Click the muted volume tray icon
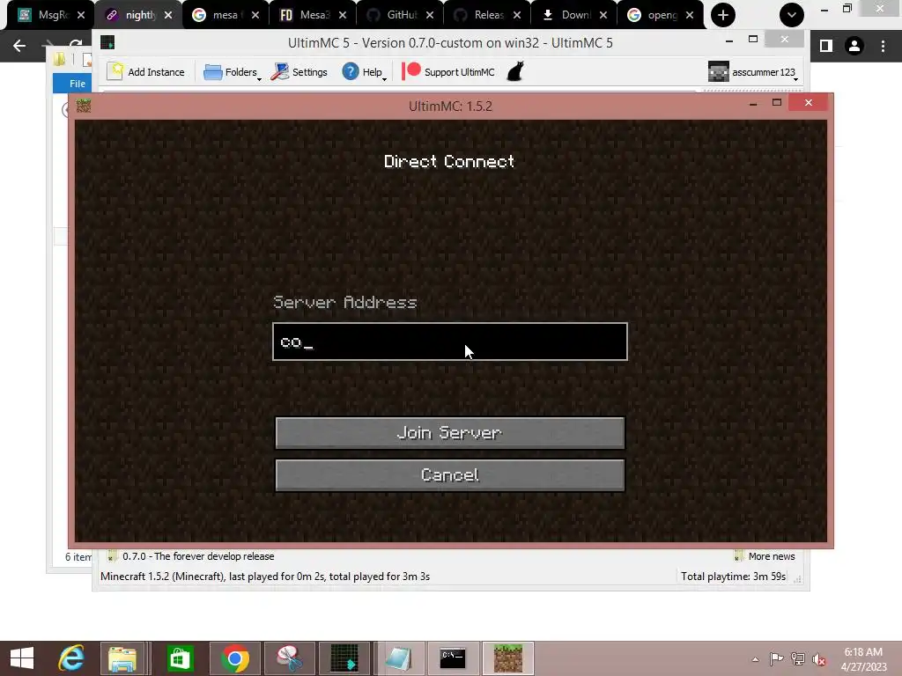902x676 pixels. point(819,659)
